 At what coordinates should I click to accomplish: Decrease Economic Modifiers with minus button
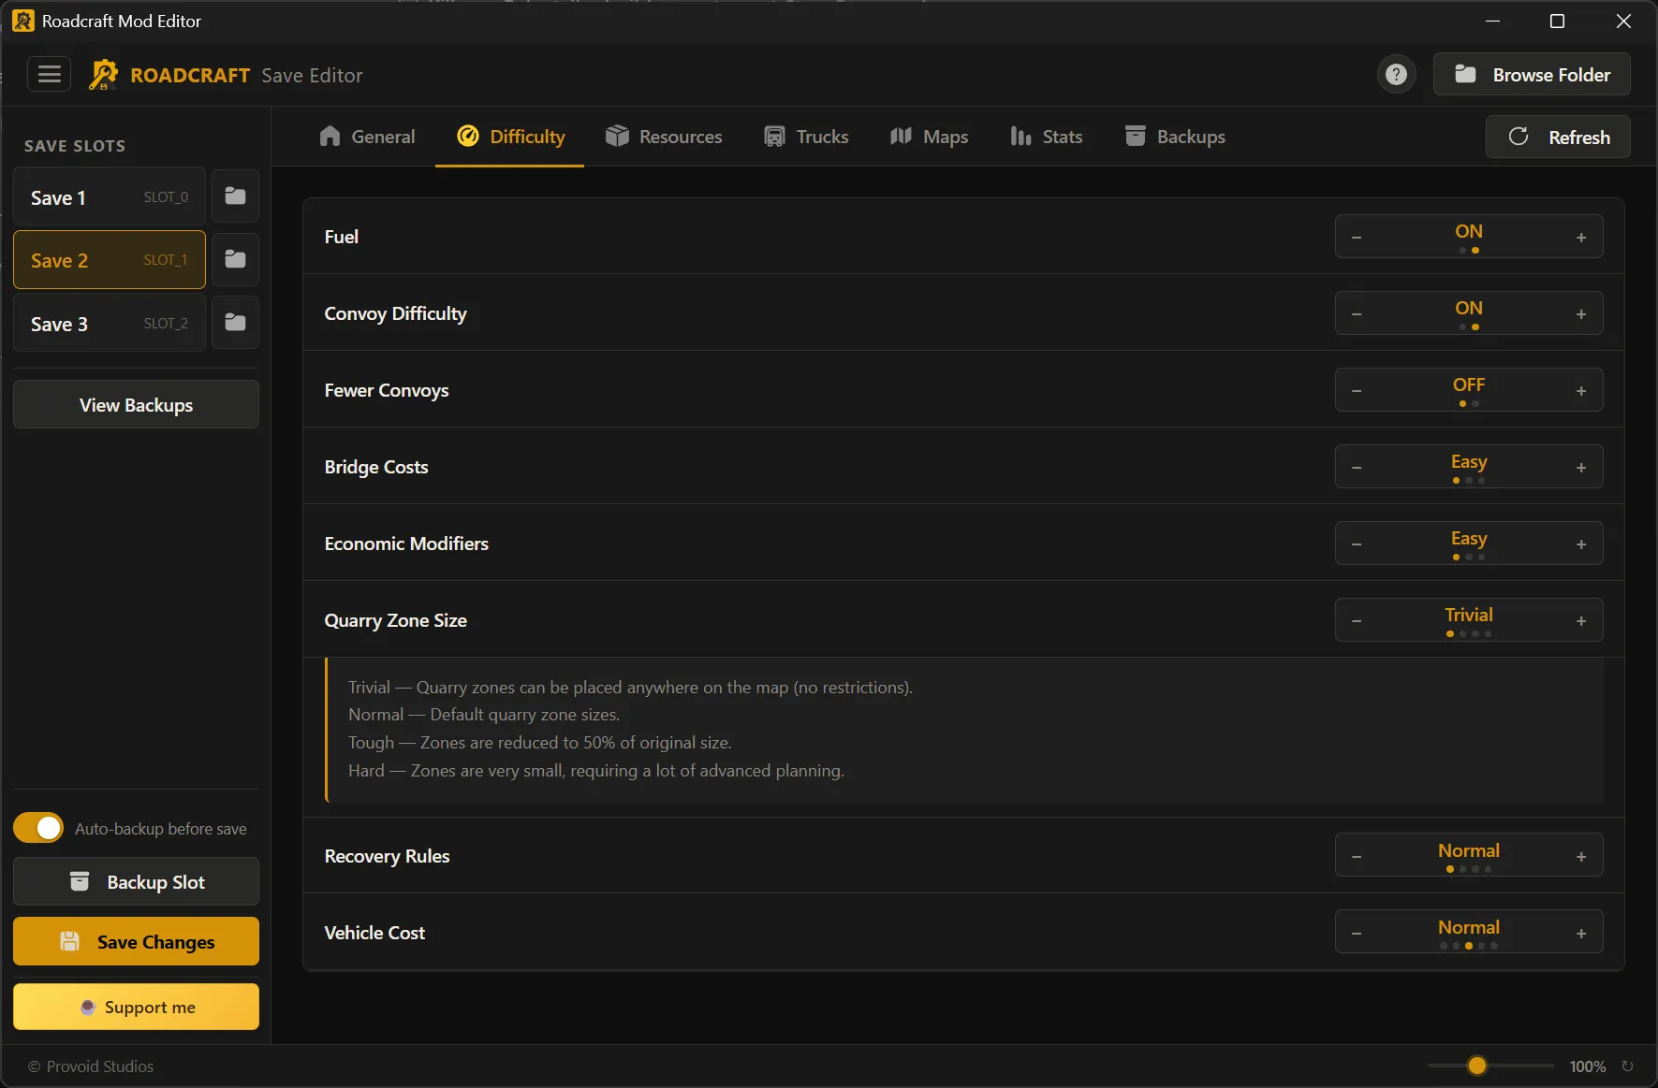[1357, 544]
